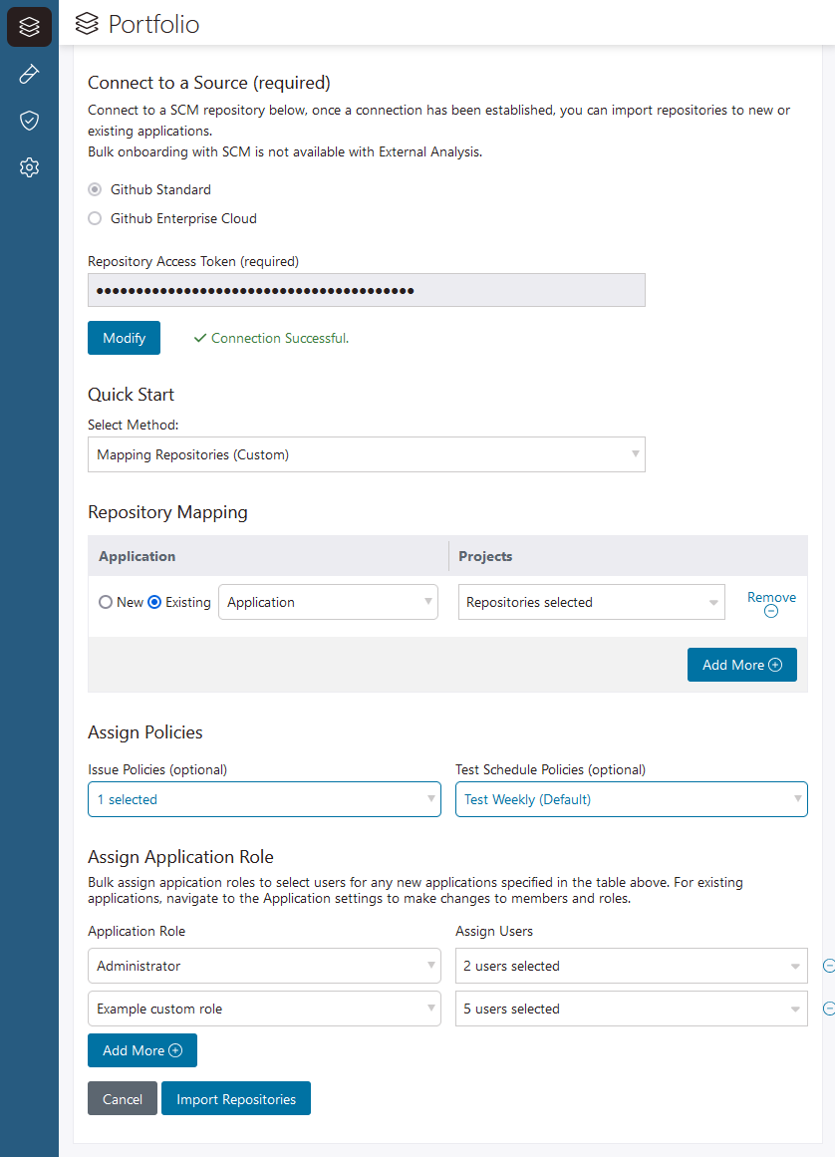Remove the Example custom role row with the minus icon
This screenshot has width=835, height=1157.
(x=829, y=1009)
